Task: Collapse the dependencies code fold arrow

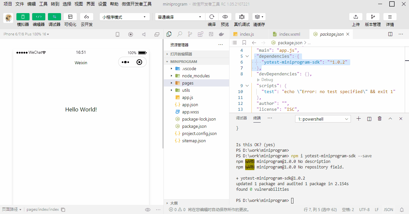Action: [x=247, y=56]
